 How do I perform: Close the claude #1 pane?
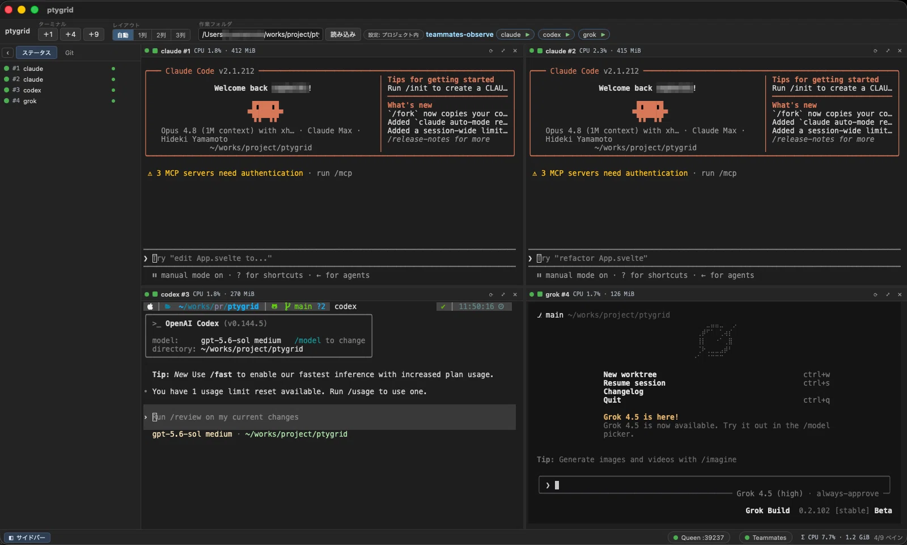(x=515, y=50)
